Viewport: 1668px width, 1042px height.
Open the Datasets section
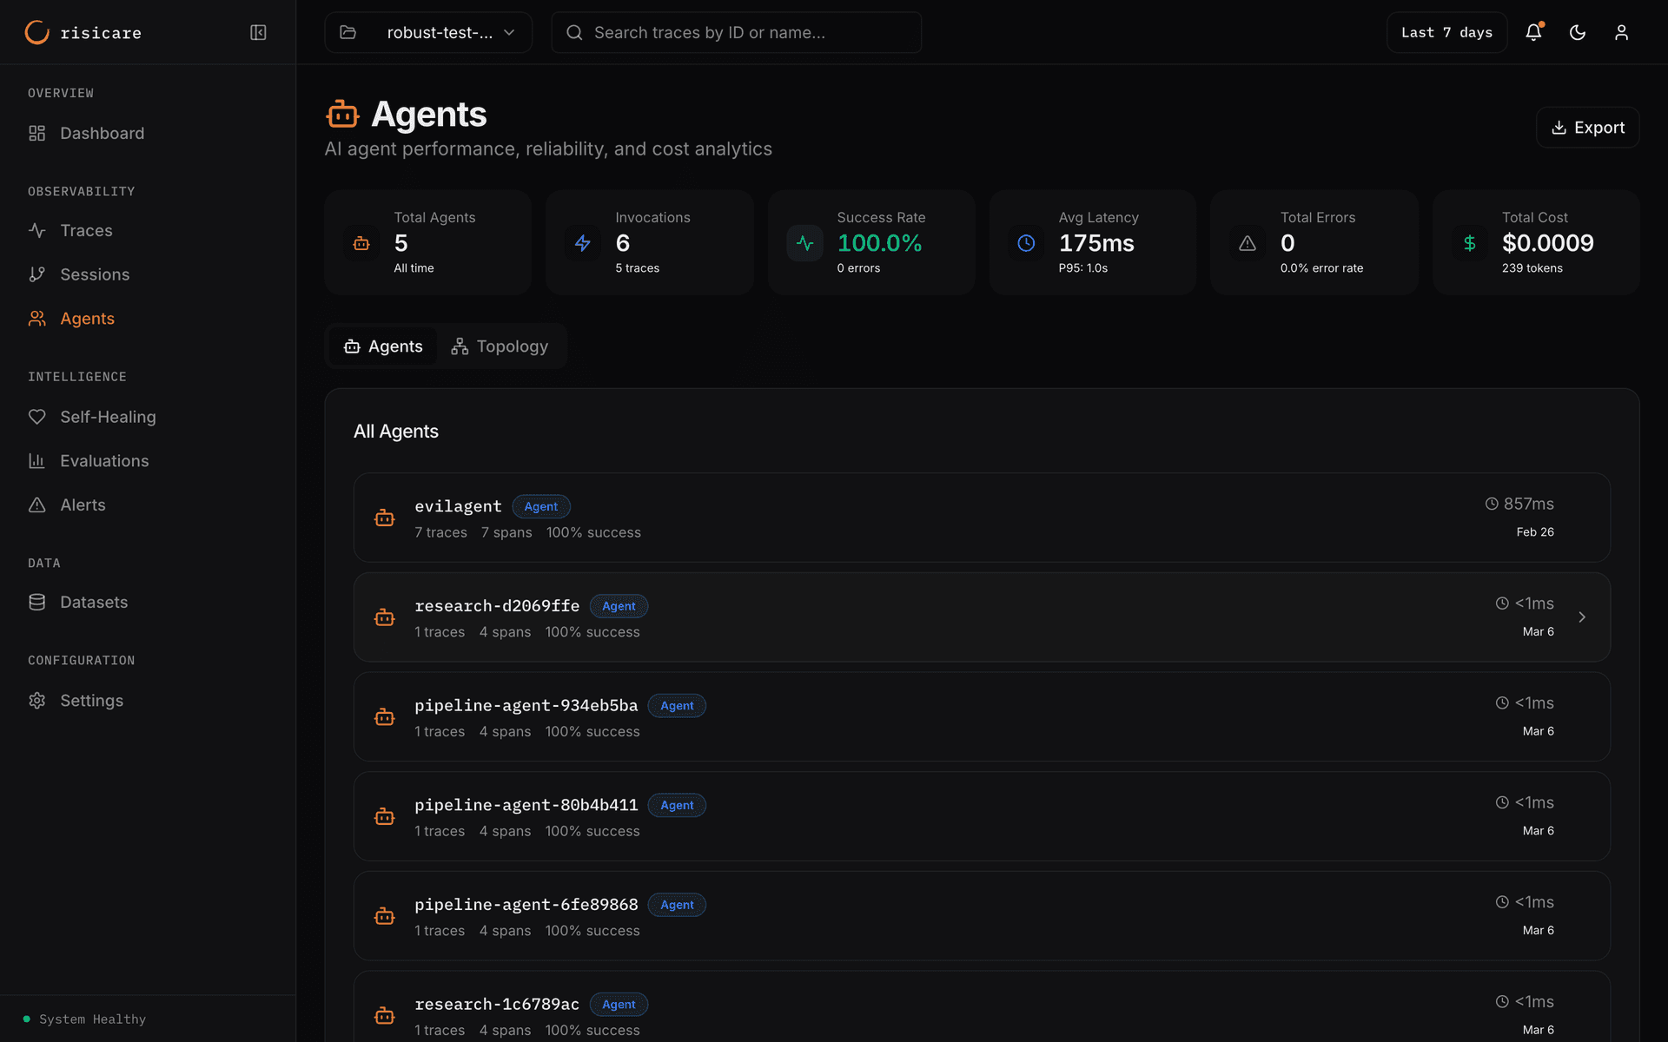[94, 602]
